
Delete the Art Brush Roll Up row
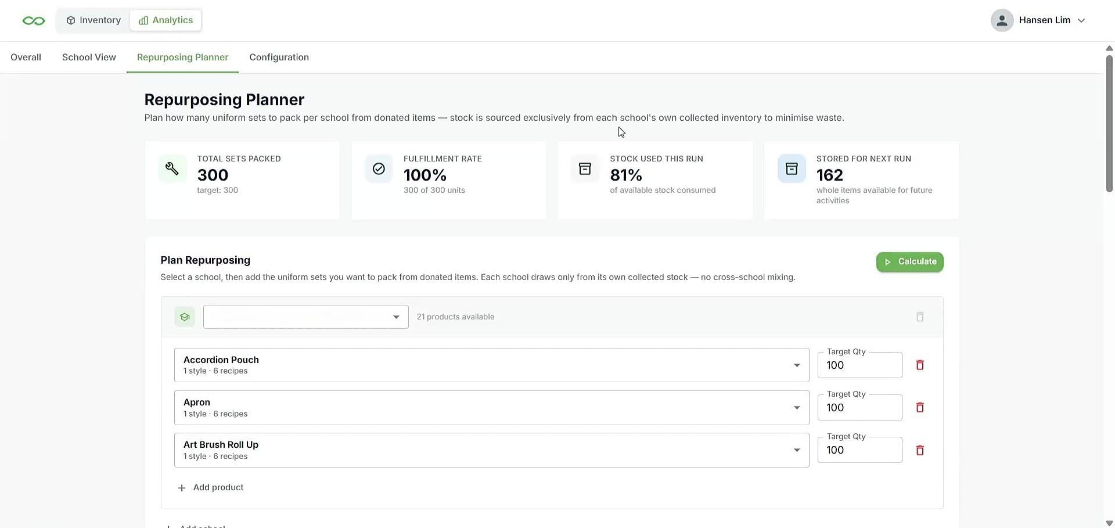[x=920, y=450]
